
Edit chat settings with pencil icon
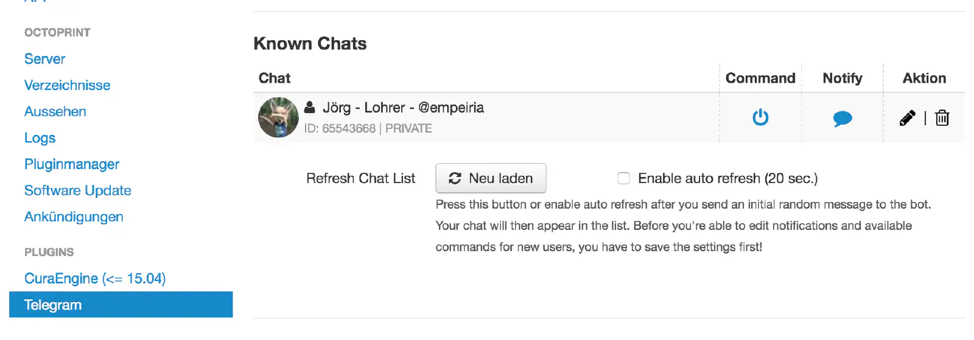click(x=907, y=117)
